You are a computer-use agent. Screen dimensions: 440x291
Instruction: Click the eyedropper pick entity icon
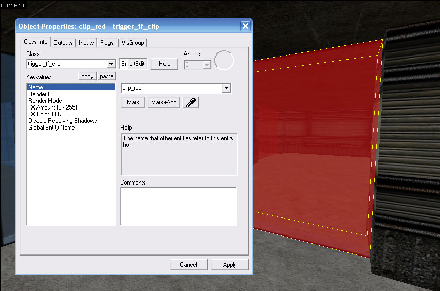tap(190, 102)
